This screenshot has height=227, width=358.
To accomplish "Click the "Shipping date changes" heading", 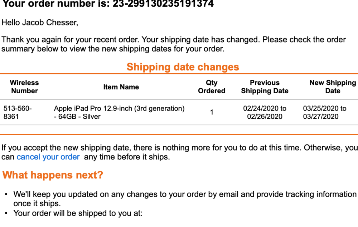I will 183,67.
